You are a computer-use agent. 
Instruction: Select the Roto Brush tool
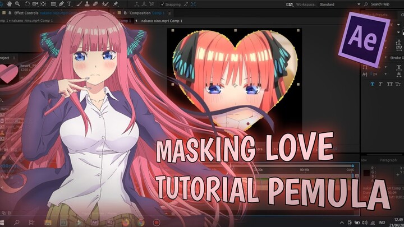click(x=105, y=4)
